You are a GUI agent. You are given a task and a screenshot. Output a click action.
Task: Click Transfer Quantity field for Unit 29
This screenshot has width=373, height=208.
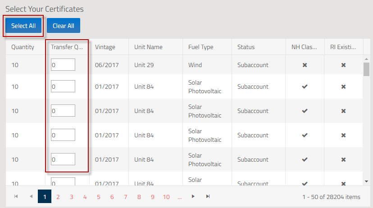point(63,65)
